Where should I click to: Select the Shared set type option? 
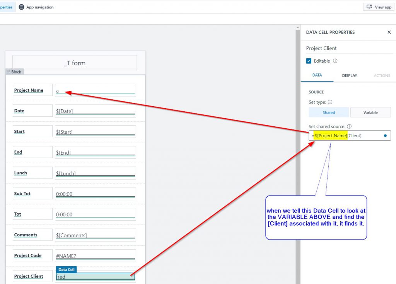(x=329, y=112)
